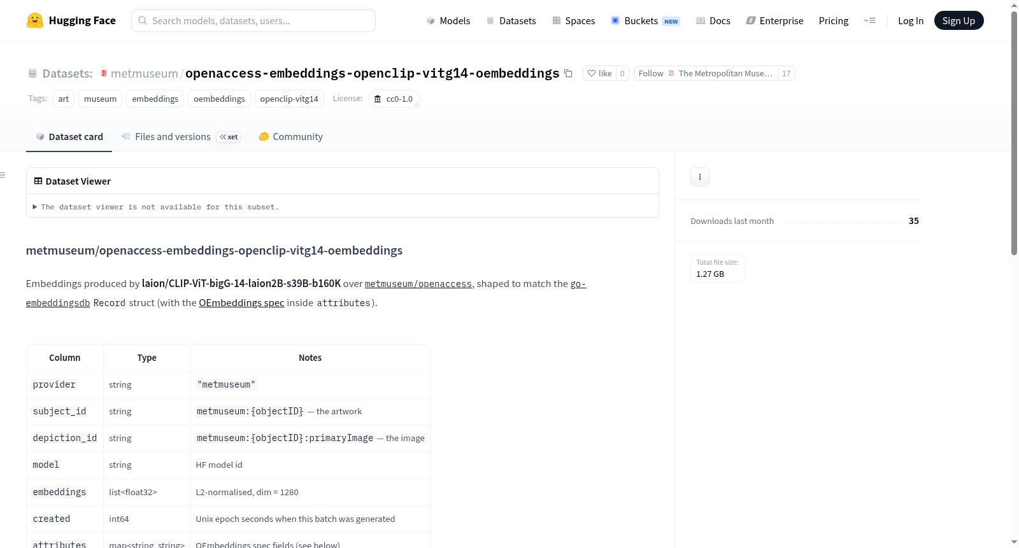The image size is (1019, 548).
Task: Click the Hugging Face home text link
Action: (82, 20)
